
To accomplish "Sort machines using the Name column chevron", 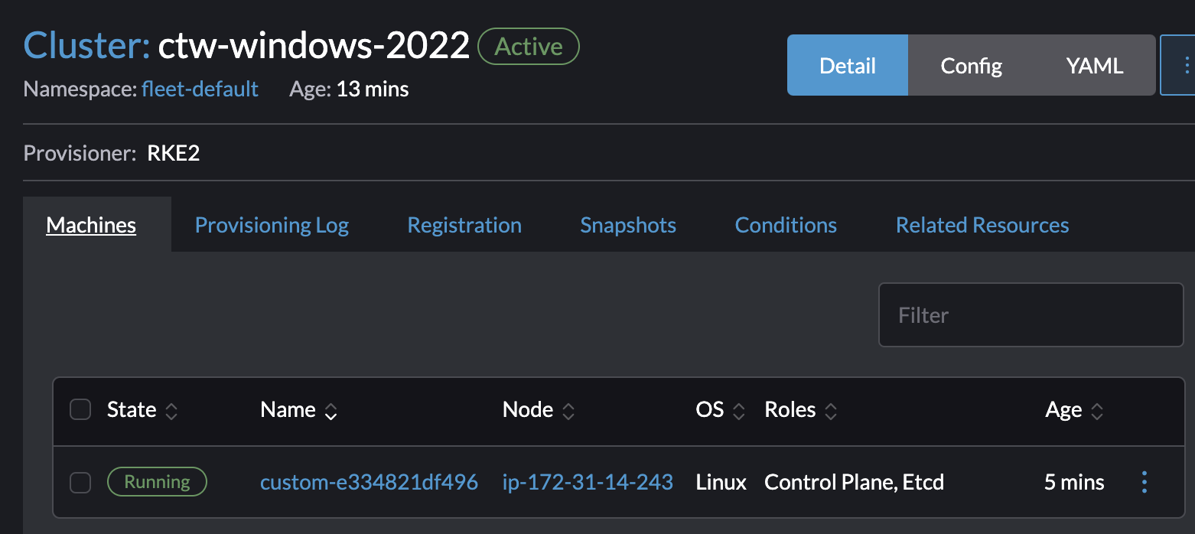I will coord(330,411).
